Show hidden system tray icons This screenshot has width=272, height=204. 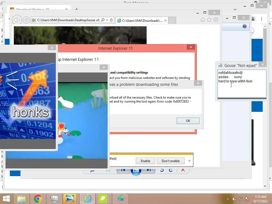point(228,199)
